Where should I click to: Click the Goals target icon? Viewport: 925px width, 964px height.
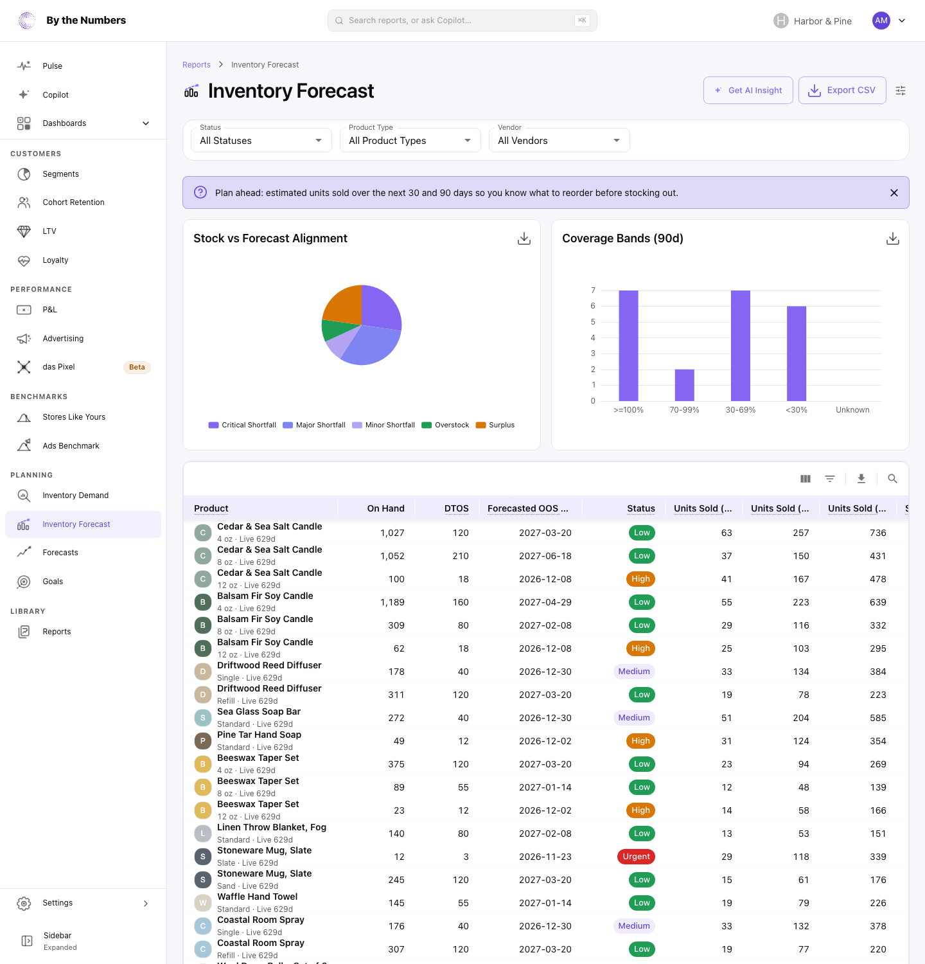(x=24, y=582)
